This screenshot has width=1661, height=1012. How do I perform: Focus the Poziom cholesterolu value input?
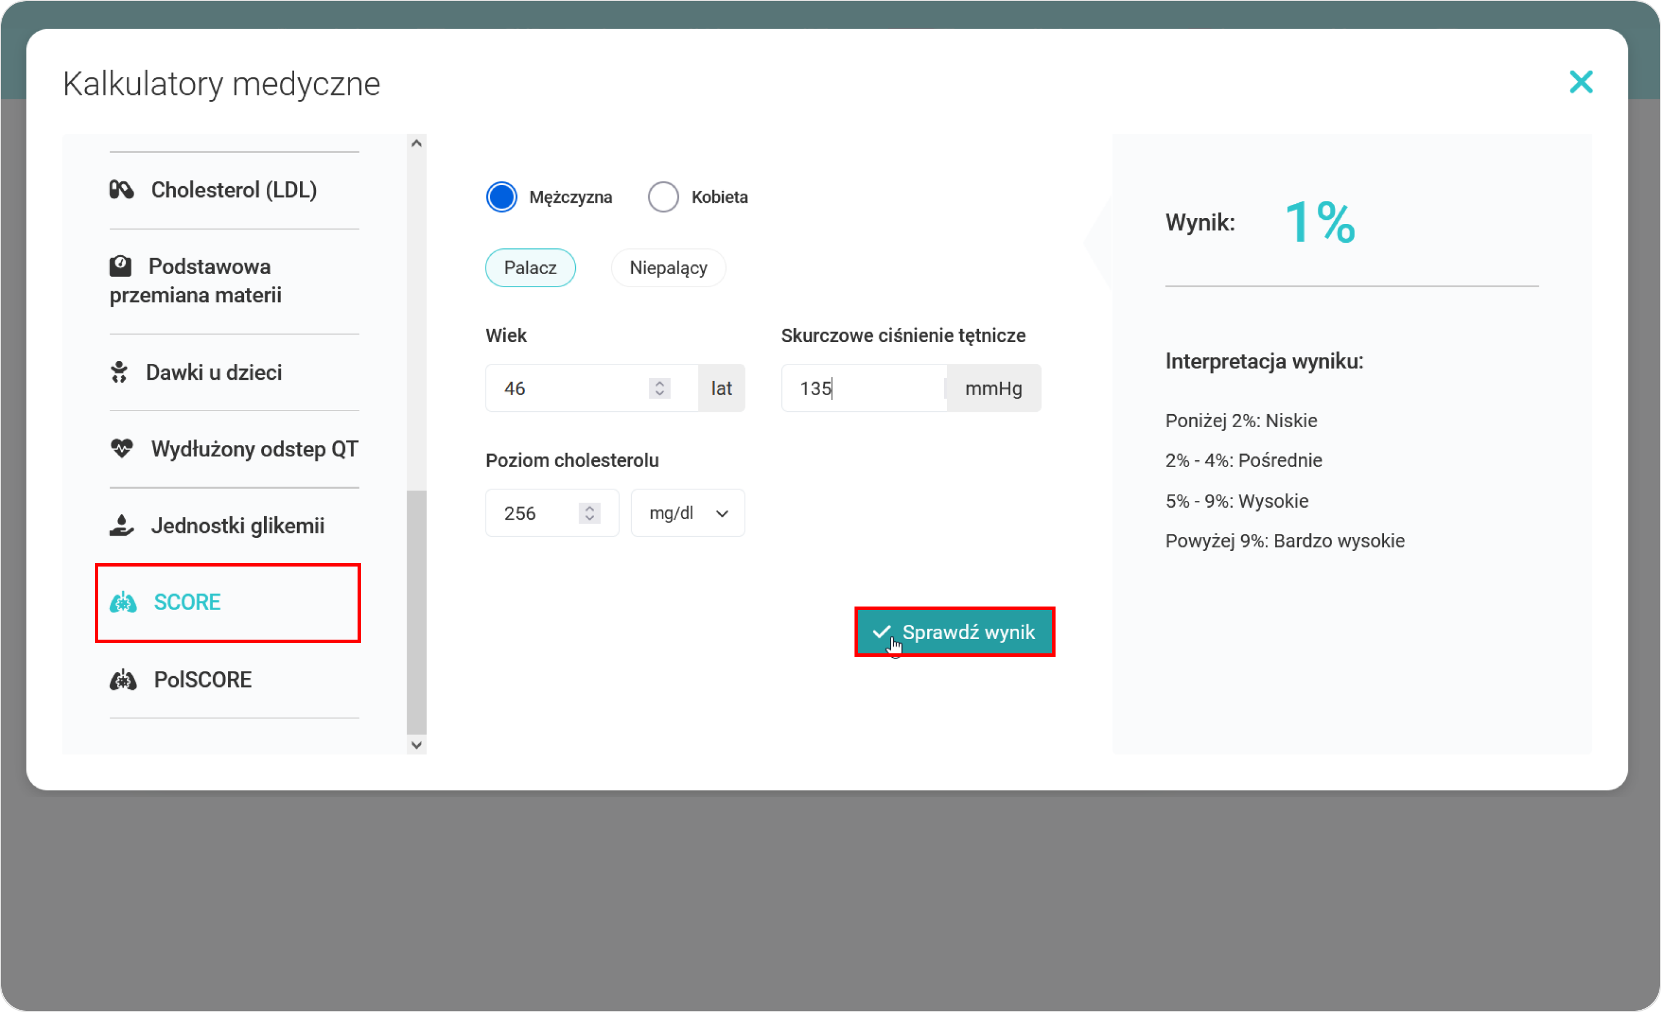coord(552,513)
